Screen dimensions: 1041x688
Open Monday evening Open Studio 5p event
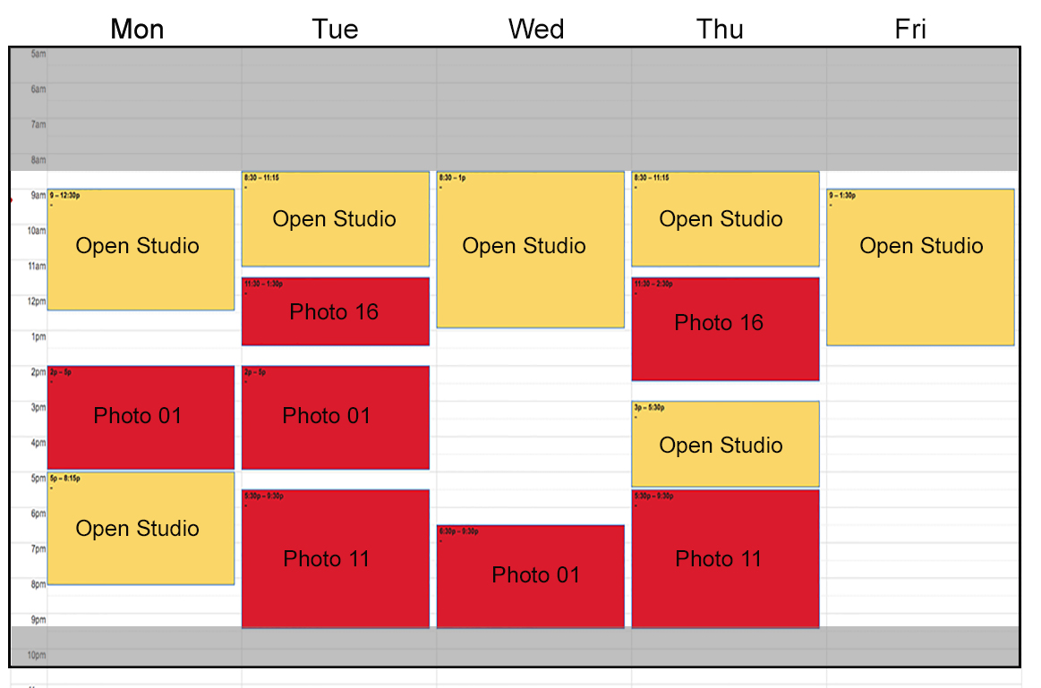(141, 528)
